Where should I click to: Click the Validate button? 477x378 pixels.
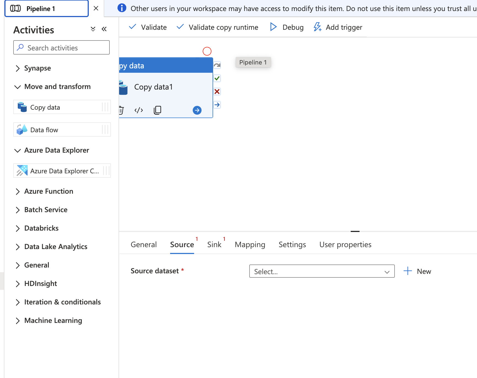pos(148,27)
